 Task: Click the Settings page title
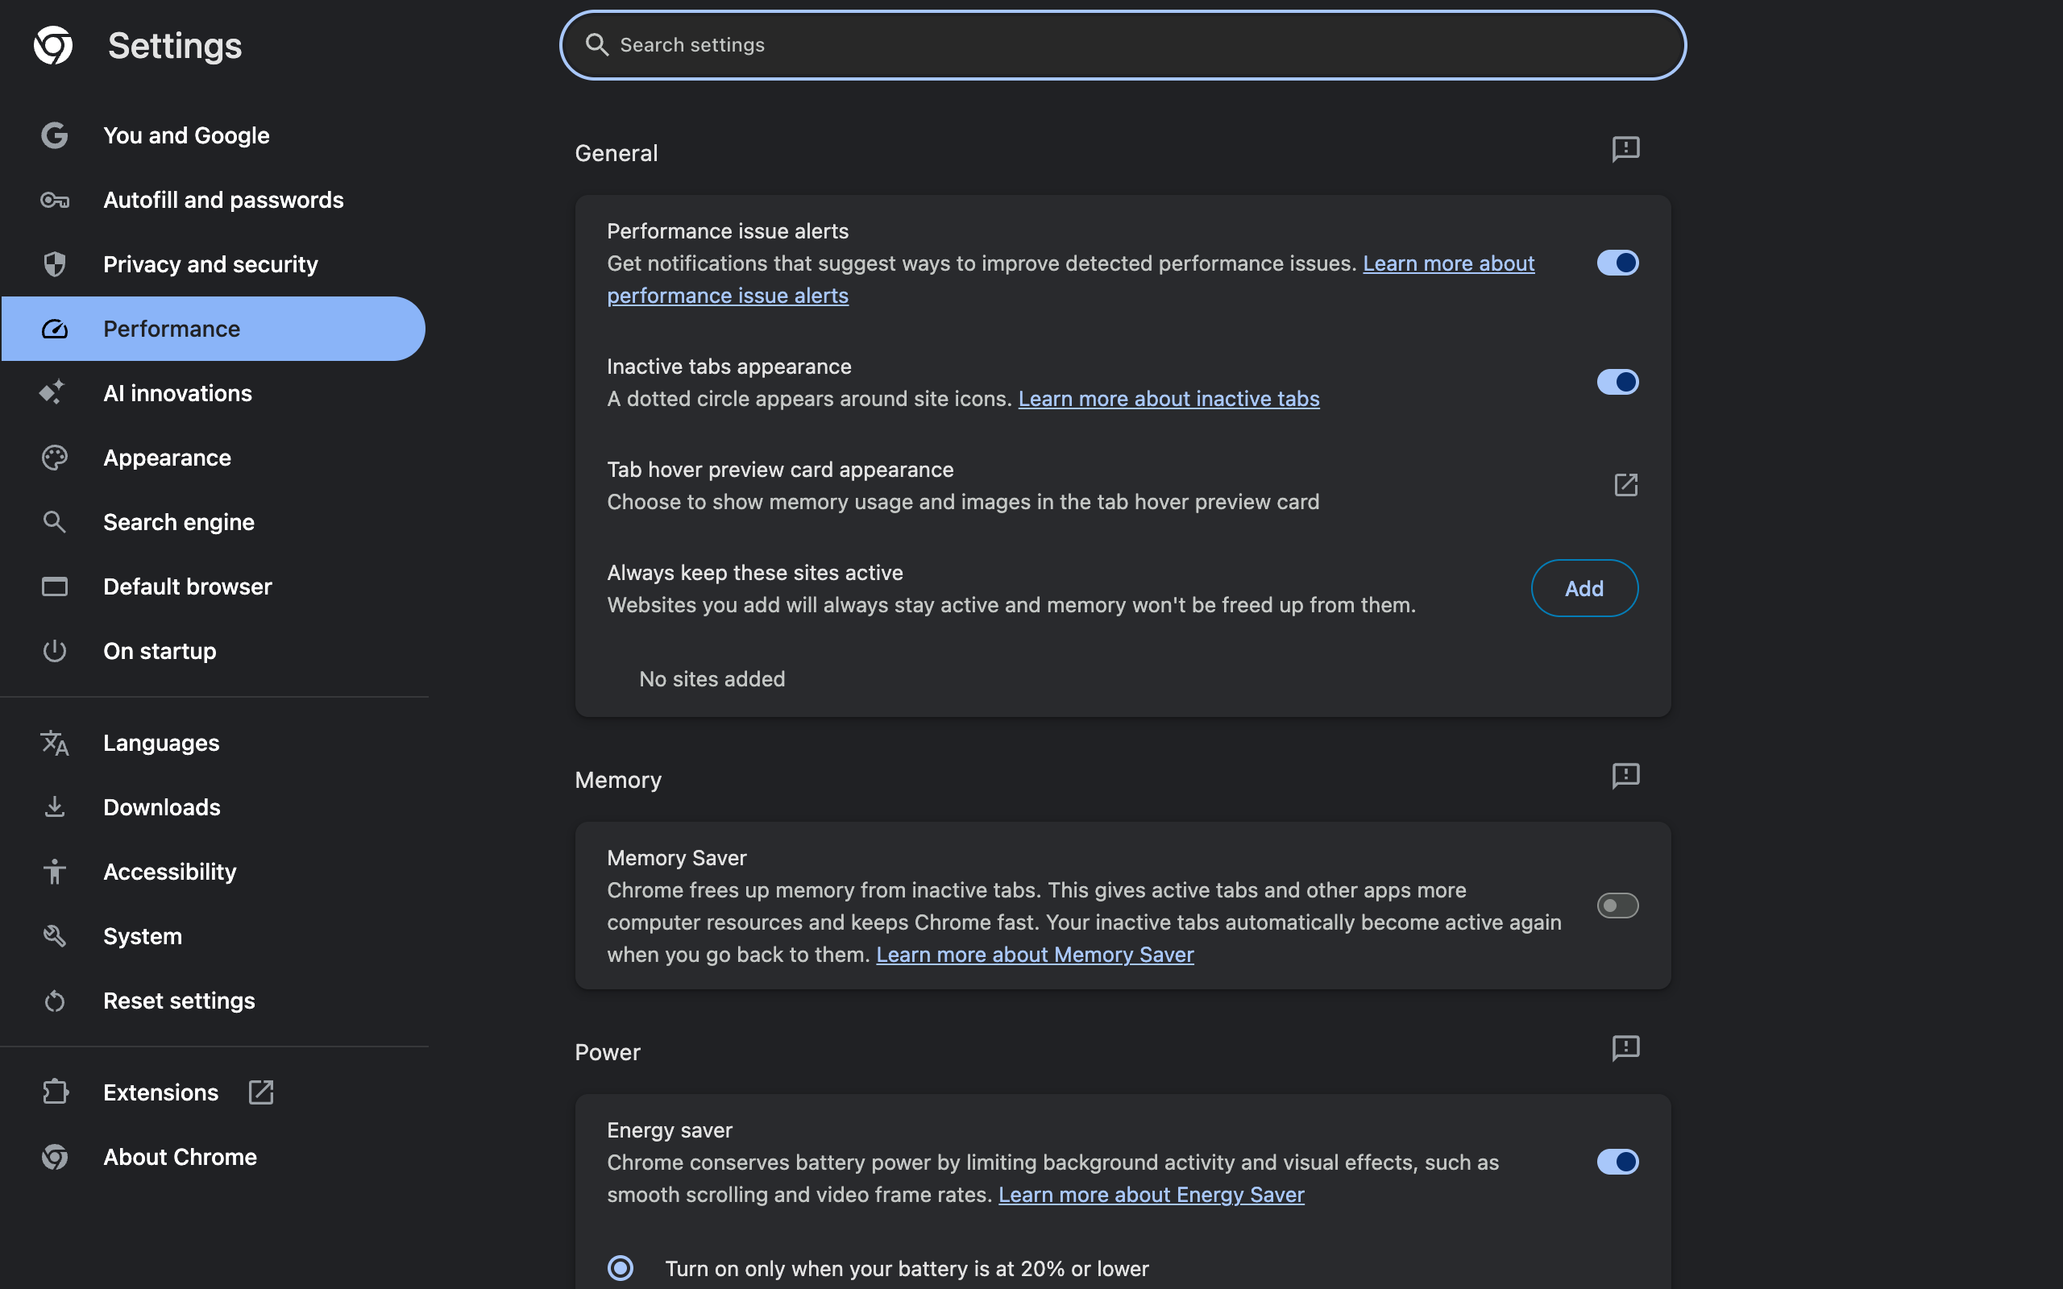(x=175, y=45)
